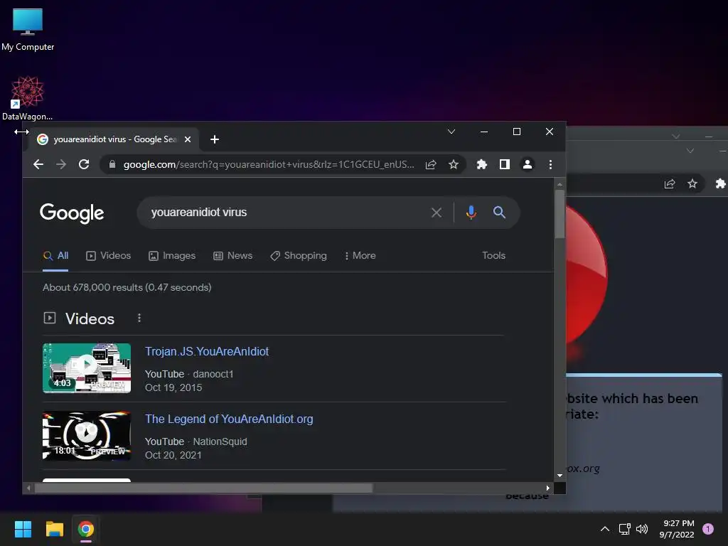Bookmark this Google search page

(x=454, y=164)
